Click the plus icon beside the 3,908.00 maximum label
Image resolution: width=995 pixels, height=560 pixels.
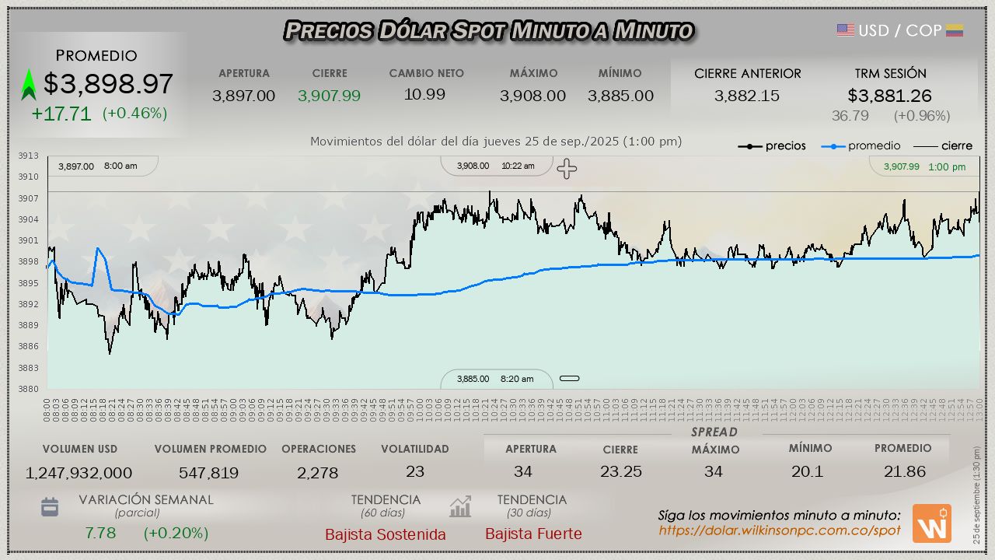[x=567, y=169]
